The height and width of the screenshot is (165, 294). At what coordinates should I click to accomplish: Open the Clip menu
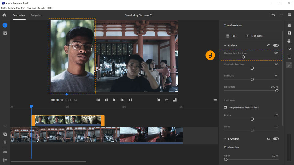point(23,8)
